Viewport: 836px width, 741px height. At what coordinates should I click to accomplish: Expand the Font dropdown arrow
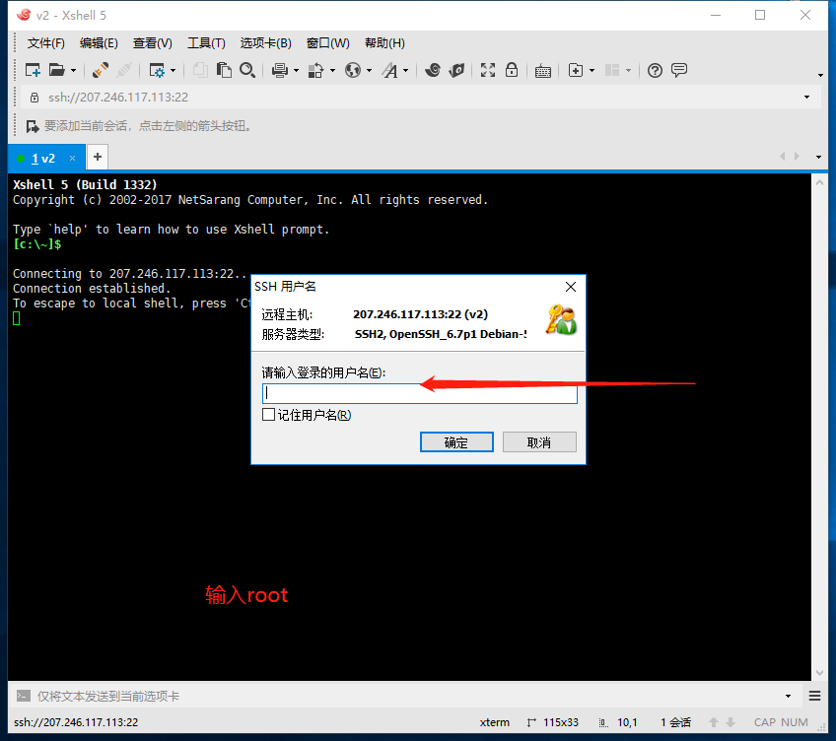coord(406,70)
